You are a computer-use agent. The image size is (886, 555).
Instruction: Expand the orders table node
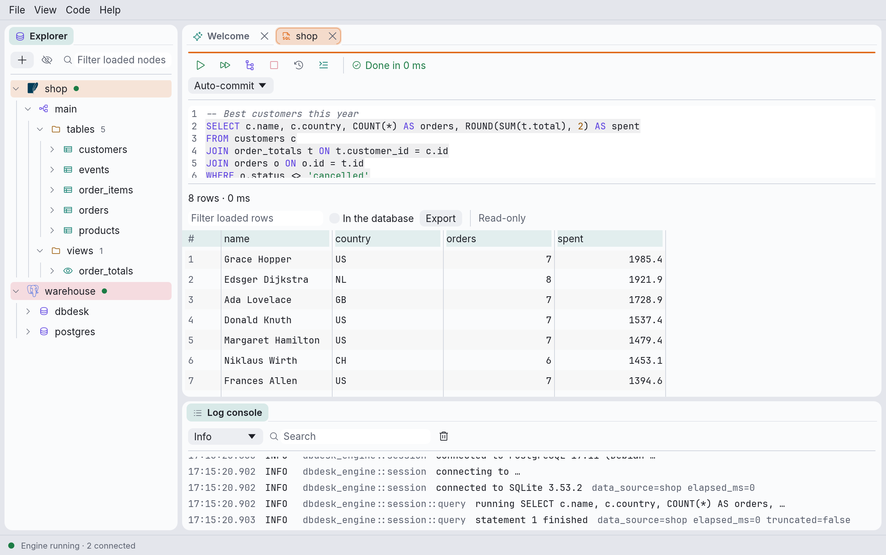click(x=52, y=210)
